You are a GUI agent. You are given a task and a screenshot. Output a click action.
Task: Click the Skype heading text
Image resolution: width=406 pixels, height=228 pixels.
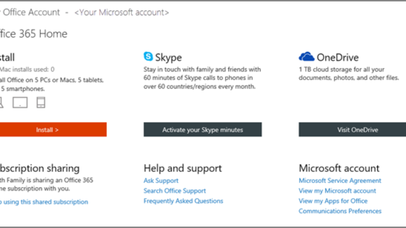[168, 57]
